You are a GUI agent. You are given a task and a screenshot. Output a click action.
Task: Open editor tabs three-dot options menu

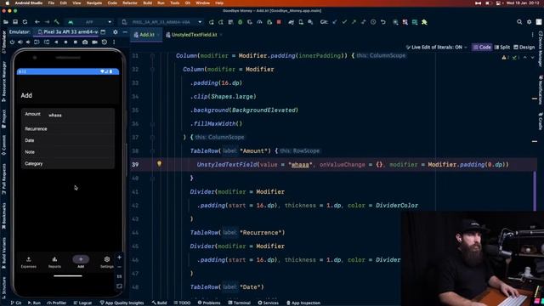tap(533, 35)
